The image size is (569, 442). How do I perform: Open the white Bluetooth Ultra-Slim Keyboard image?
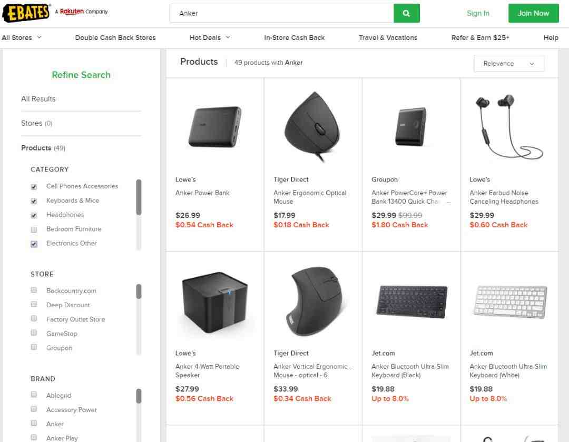coord(509,301)
